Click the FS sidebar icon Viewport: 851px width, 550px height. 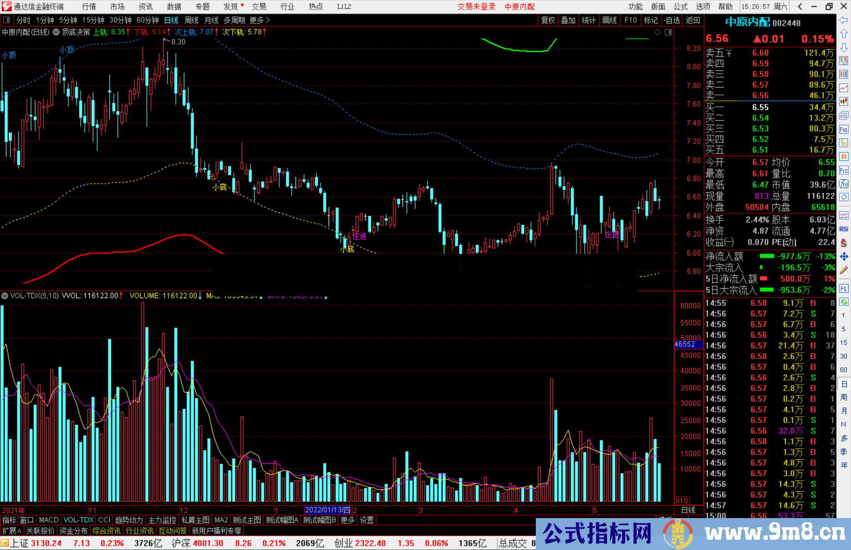pyautogui.click(x=844, y=289)
